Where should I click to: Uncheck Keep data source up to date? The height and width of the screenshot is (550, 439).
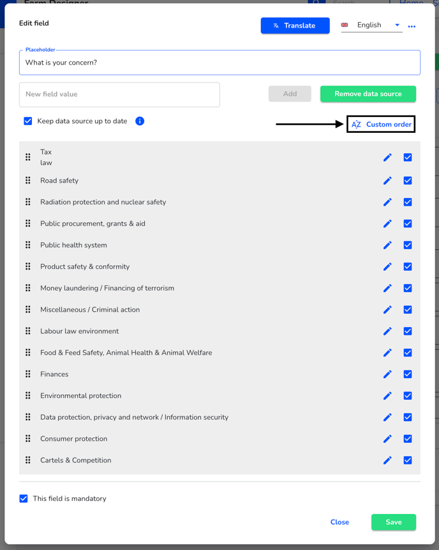pos(28,121)
